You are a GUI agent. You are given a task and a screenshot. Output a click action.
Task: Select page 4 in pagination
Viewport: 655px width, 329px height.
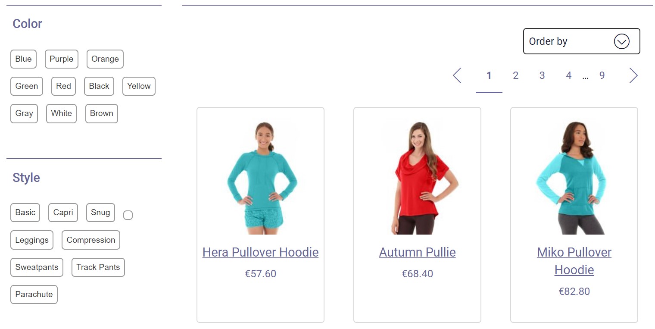[568, 75]
